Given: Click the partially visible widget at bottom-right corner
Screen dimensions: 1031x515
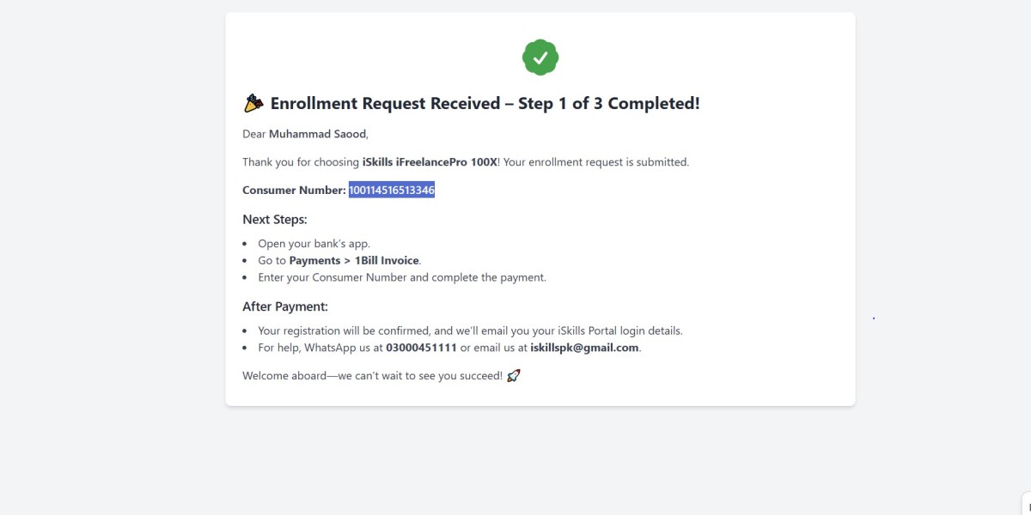Looking at the screenshot, I should tap(1026, 504).
